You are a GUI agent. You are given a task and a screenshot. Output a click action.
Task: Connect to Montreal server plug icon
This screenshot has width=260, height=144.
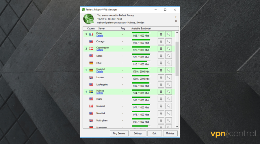pyautogui.click(x=161, y=106)
